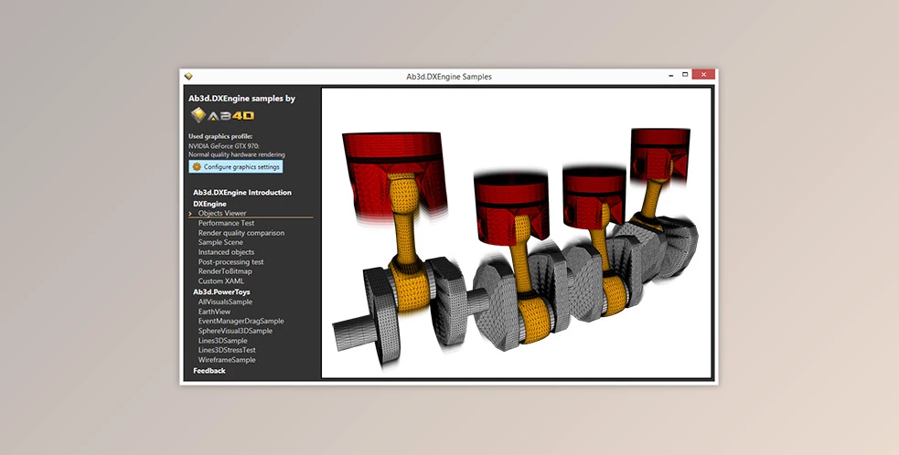Click the Ab3d.DXEngine samples by heading

pyautogui.click(x=241, y=99)
